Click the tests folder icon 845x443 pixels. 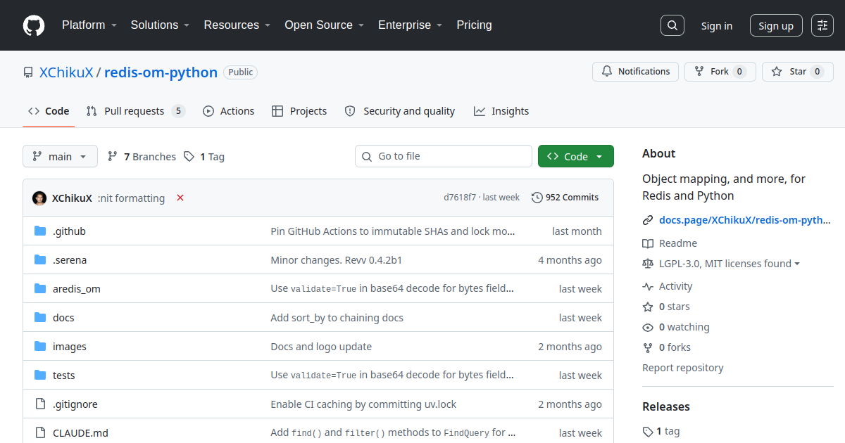tap(40, 375)
